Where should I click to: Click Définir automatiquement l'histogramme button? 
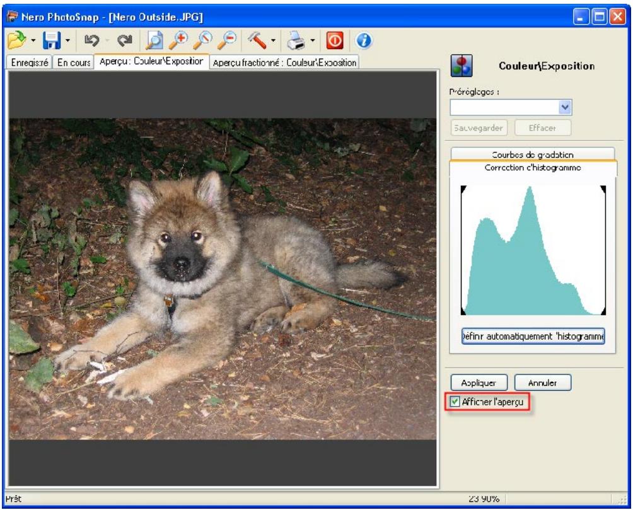click(533, 336)
